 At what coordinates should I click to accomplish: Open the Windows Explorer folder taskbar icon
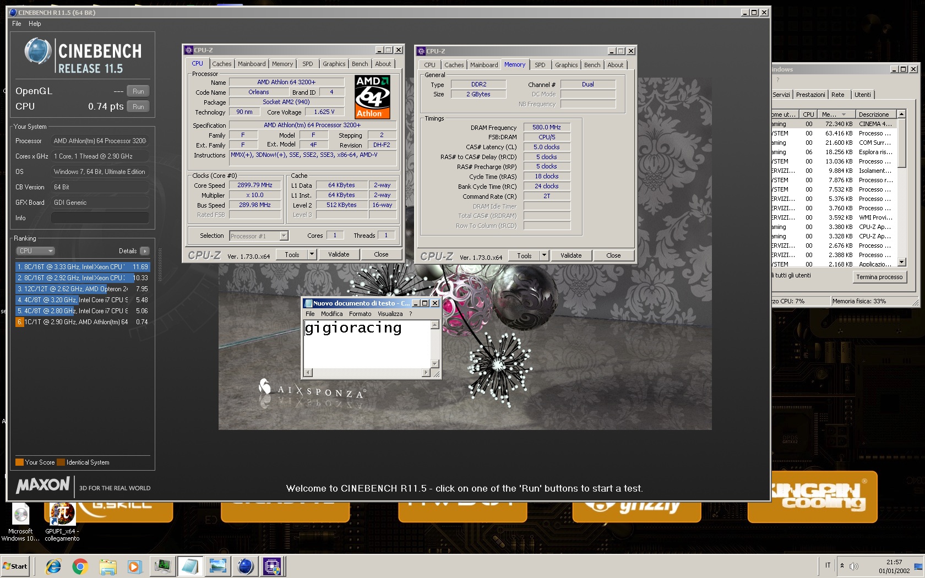click(108, 566)
